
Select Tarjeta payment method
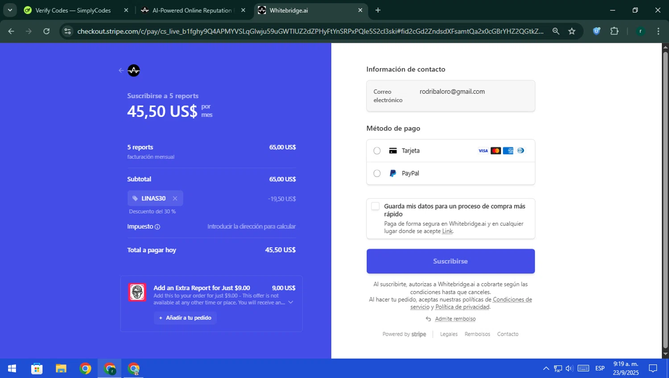(377, 151)
